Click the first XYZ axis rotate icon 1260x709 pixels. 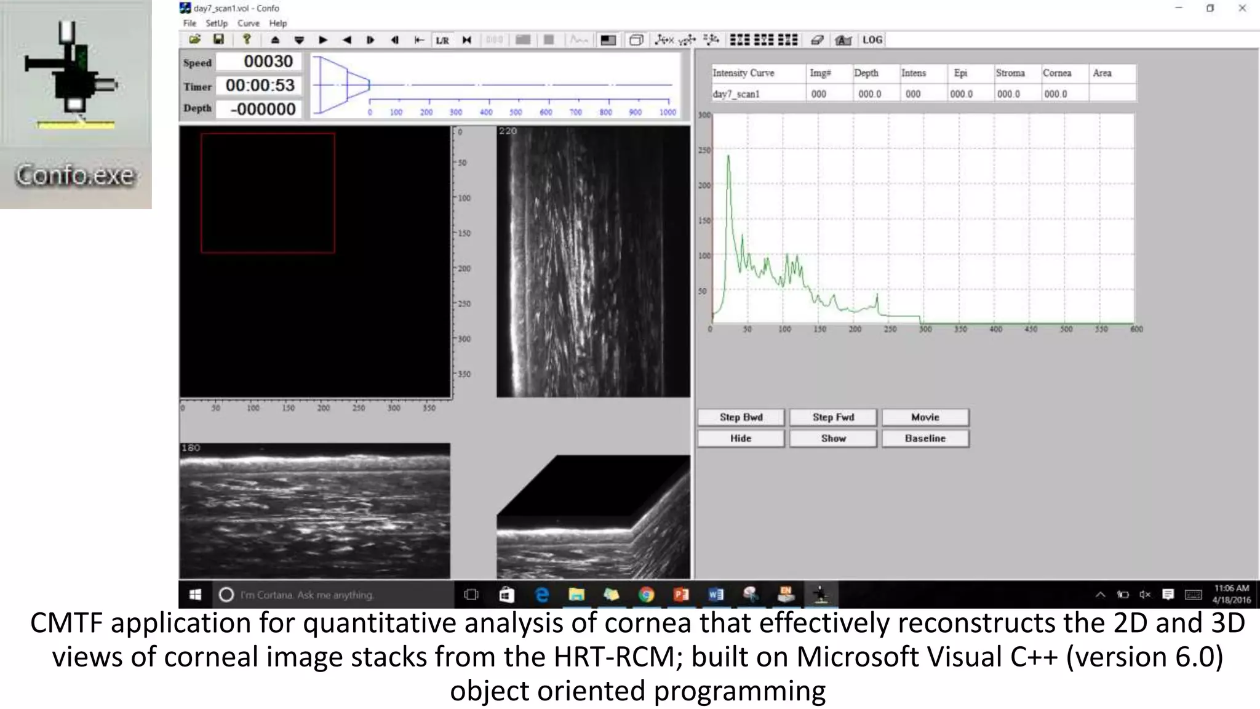pyautogui.click(x=664, y=40)
